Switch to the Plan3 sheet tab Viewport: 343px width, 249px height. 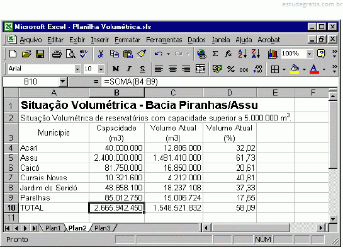point(103,228)
